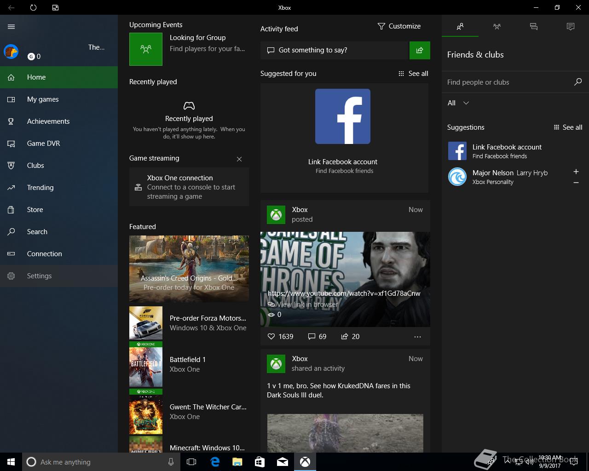The height and width of the screenshot is (471, 589).
Task: Open Battlefield 1 cover thumbnail
Action: 146,364
